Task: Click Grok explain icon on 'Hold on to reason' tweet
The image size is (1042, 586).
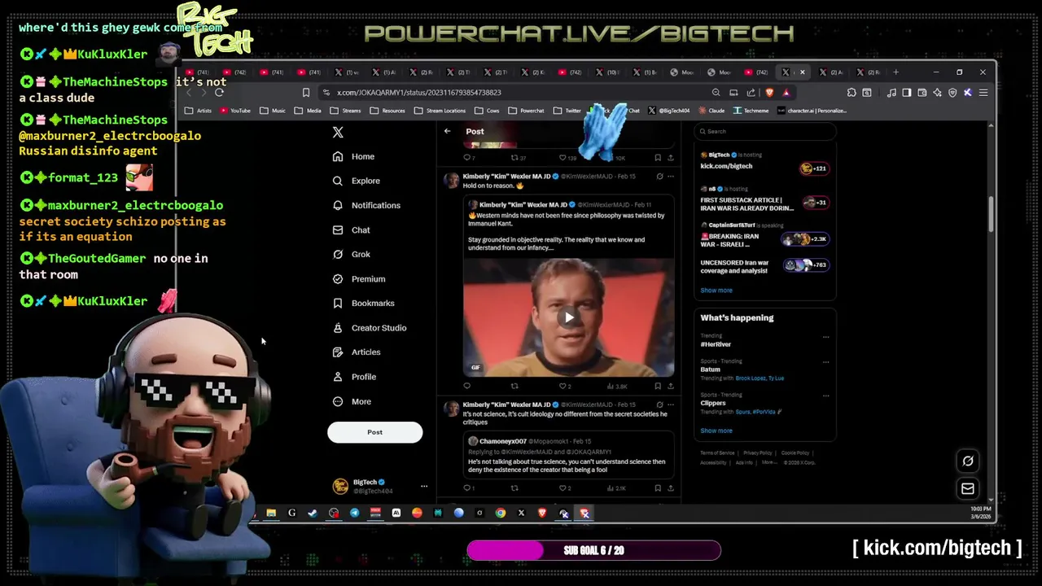Action: coord(659,176)
